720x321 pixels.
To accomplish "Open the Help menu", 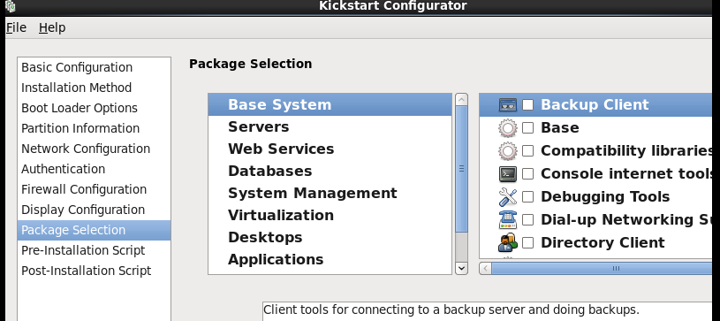I will pyautogui.click(x=52, y=27).
